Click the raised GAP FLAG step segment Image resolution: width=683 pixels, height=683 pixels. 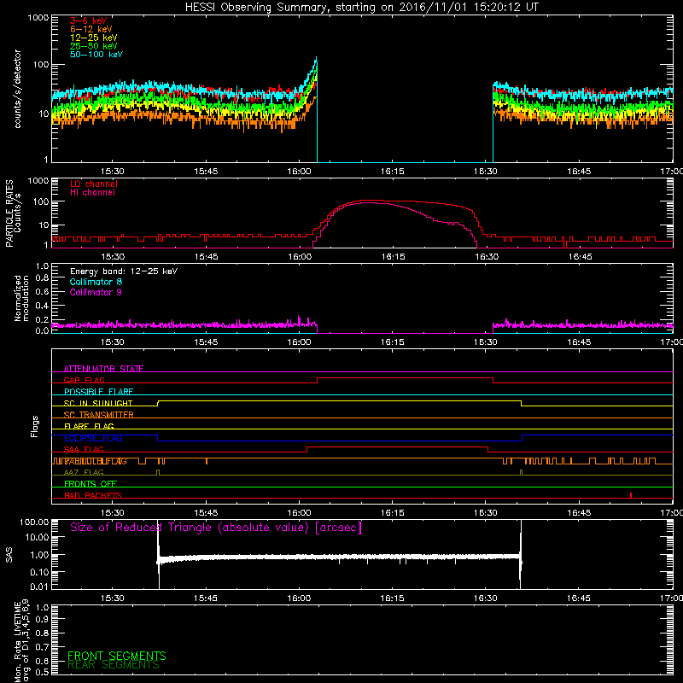pos(405,377)
